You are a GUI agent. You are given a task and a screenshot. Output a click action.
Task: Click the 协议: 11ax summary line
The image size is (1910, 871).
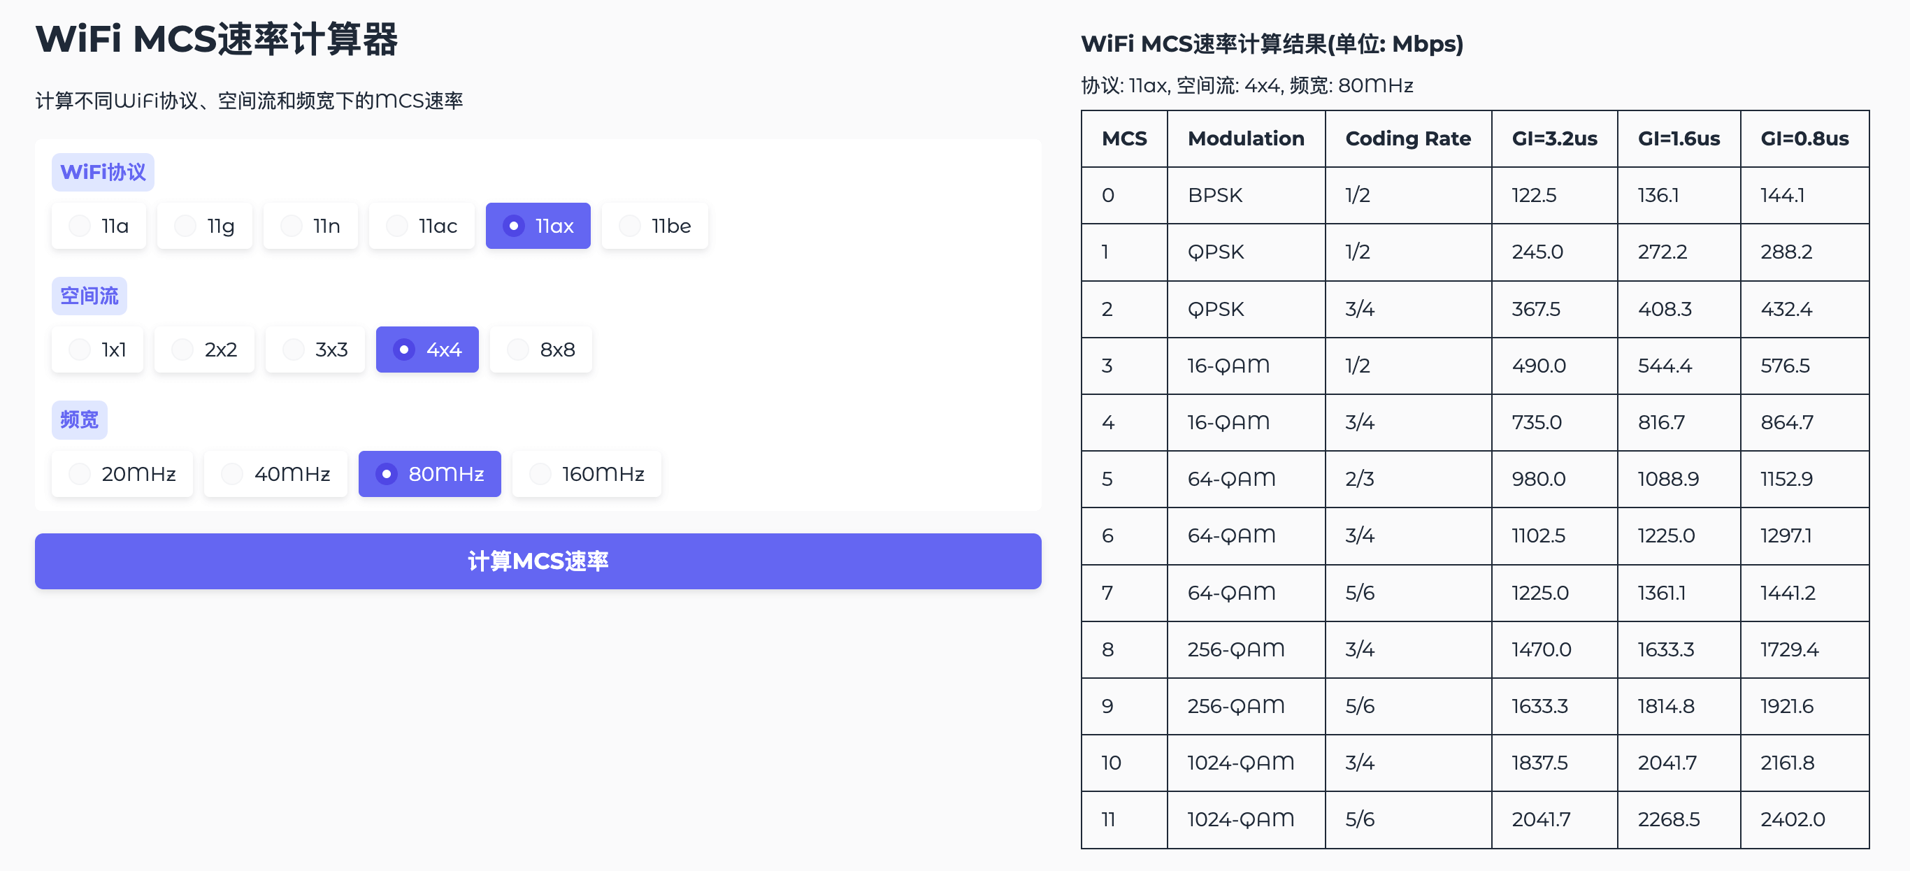[1247, 86]
